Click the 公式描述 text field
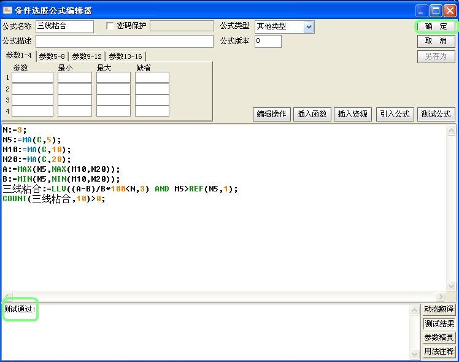The width and height of the screenshot is (459, 362). [x=124, y=41]
